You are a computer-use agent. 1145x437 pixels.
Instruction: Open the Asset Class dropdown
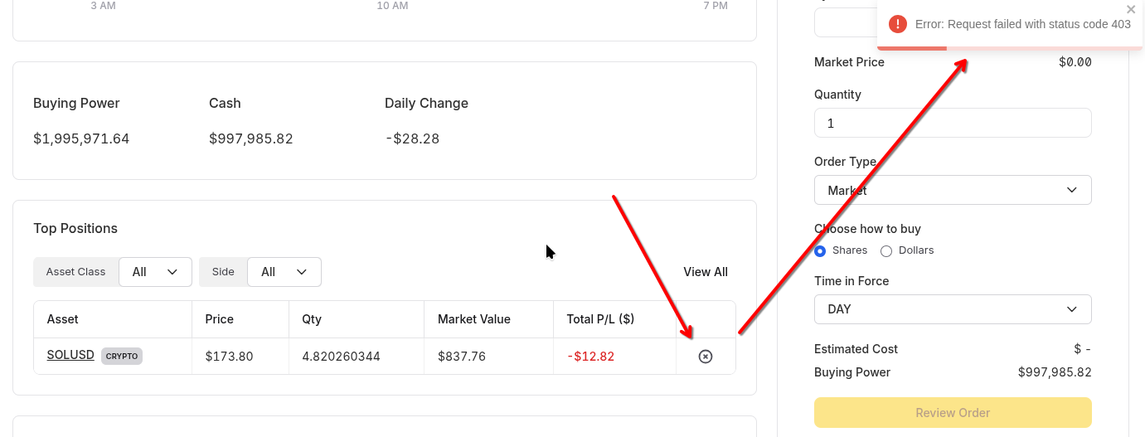pyautogui.click(x=155, y=272)
